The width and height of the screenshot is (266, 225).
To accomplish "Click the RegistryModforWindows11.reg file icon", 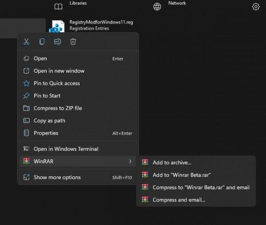I will [x=57, y=26].
